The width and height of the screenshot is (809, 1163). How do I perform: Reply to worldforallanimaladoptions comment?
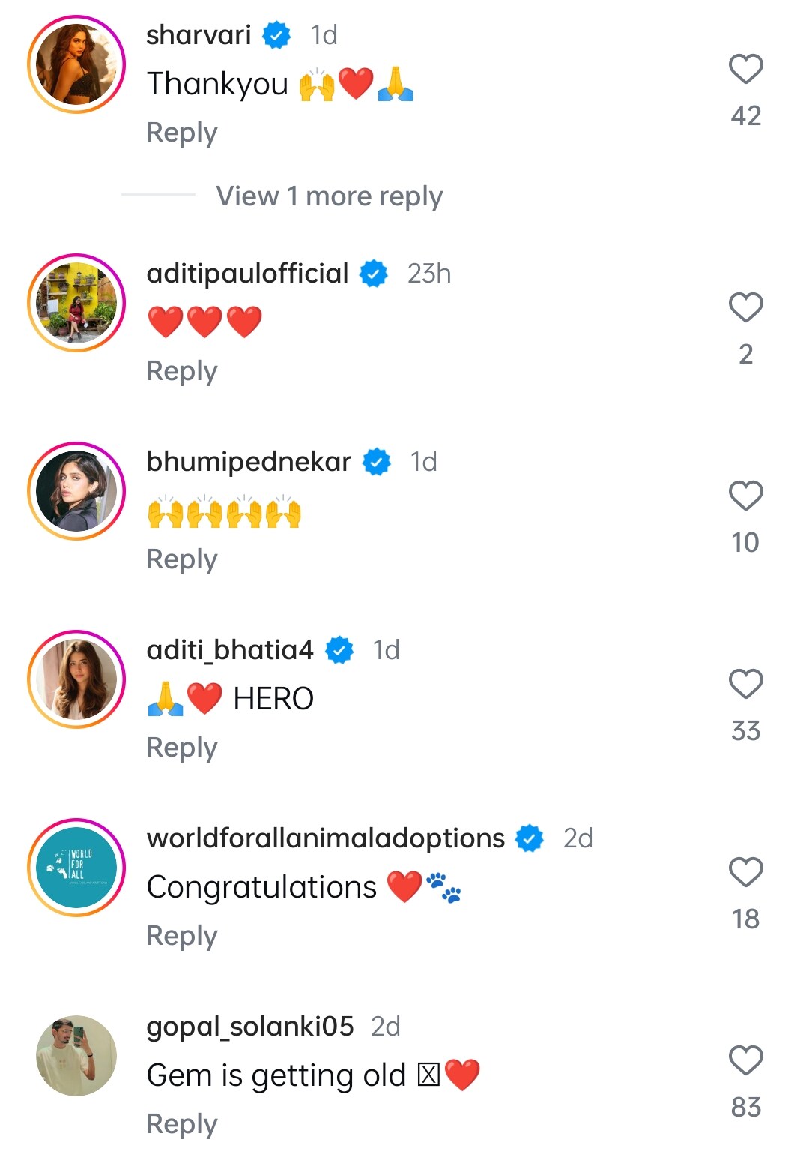[x=182, y=936]
